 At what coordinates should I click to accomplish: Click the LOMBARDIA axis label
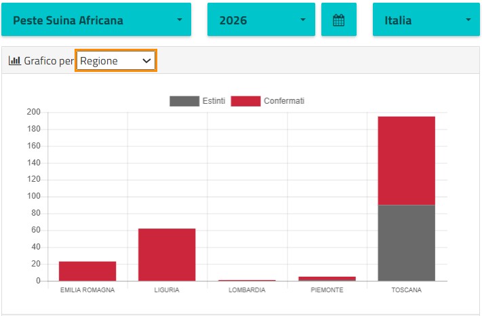click(247, 290)
